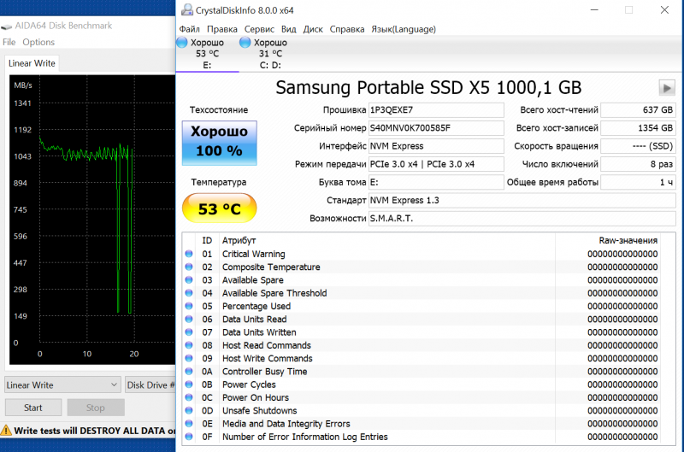Click the AIDA64 Disk Benchmark title icon
The width and height of the screenshot is (684, 452).
pos(7,26)
